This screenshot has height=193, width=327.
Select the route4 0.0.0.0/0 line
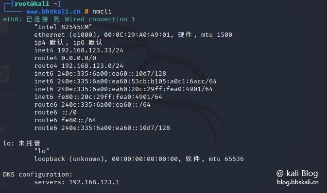coord(65,58)
